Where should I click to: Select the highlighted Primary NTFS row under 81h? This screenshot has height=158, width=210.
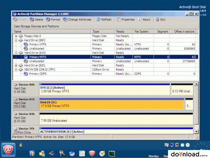[105, 57]
